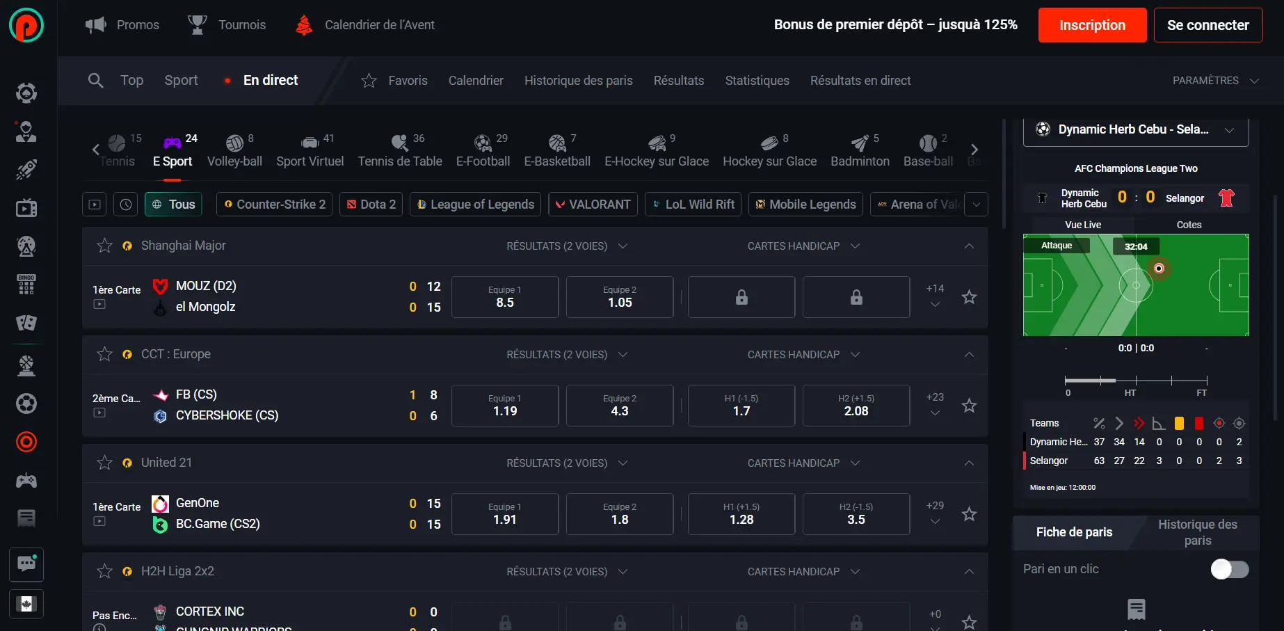Filter by Counter-Strike 2
Viewport: 1284px width, 631px height.
tap(274, 205)
